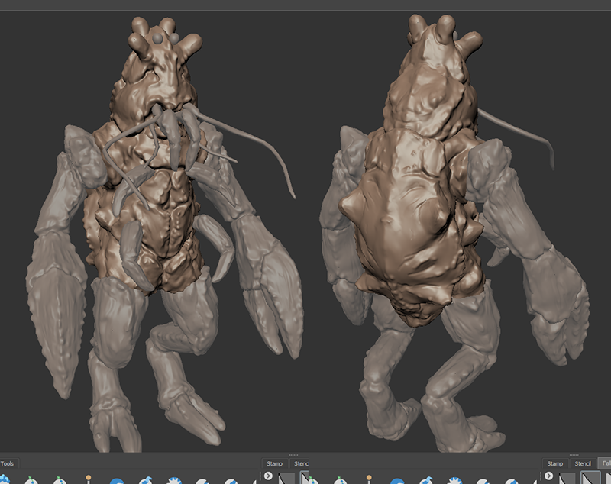611x484 pixels.
Task: Switch to the Stamp tab in left window
Action: [x=274, y=463]
